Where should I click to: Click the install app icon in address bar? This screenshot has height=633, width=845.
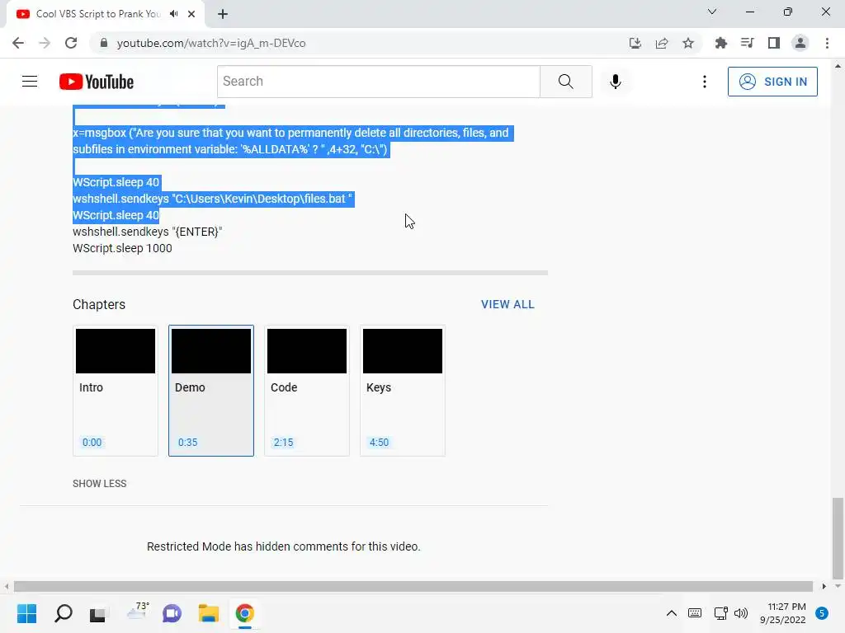tap(635, 43)
